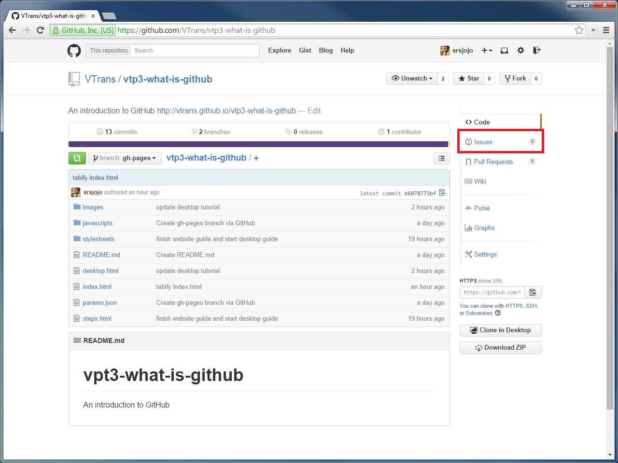View the 0 releases
618x463 pixels.
304,132
